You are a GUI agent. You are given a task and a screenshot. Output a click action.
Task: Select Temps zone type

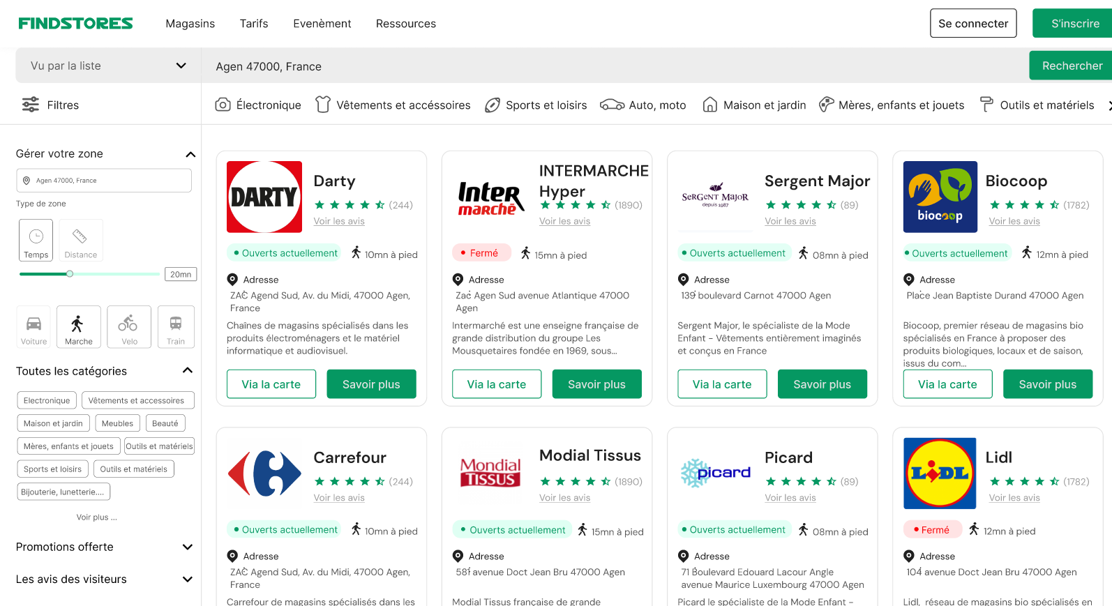click(36, 241)
